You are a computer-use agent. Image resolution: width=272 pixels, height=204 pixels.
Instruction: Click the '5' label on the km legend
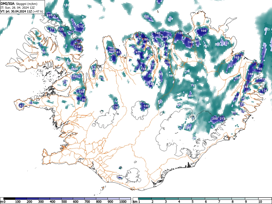click(192, 202)
